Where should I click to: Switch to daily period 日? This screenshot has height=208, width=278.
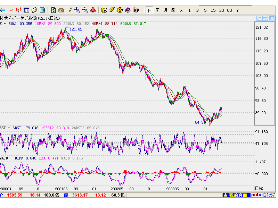(x=150, y=10)
